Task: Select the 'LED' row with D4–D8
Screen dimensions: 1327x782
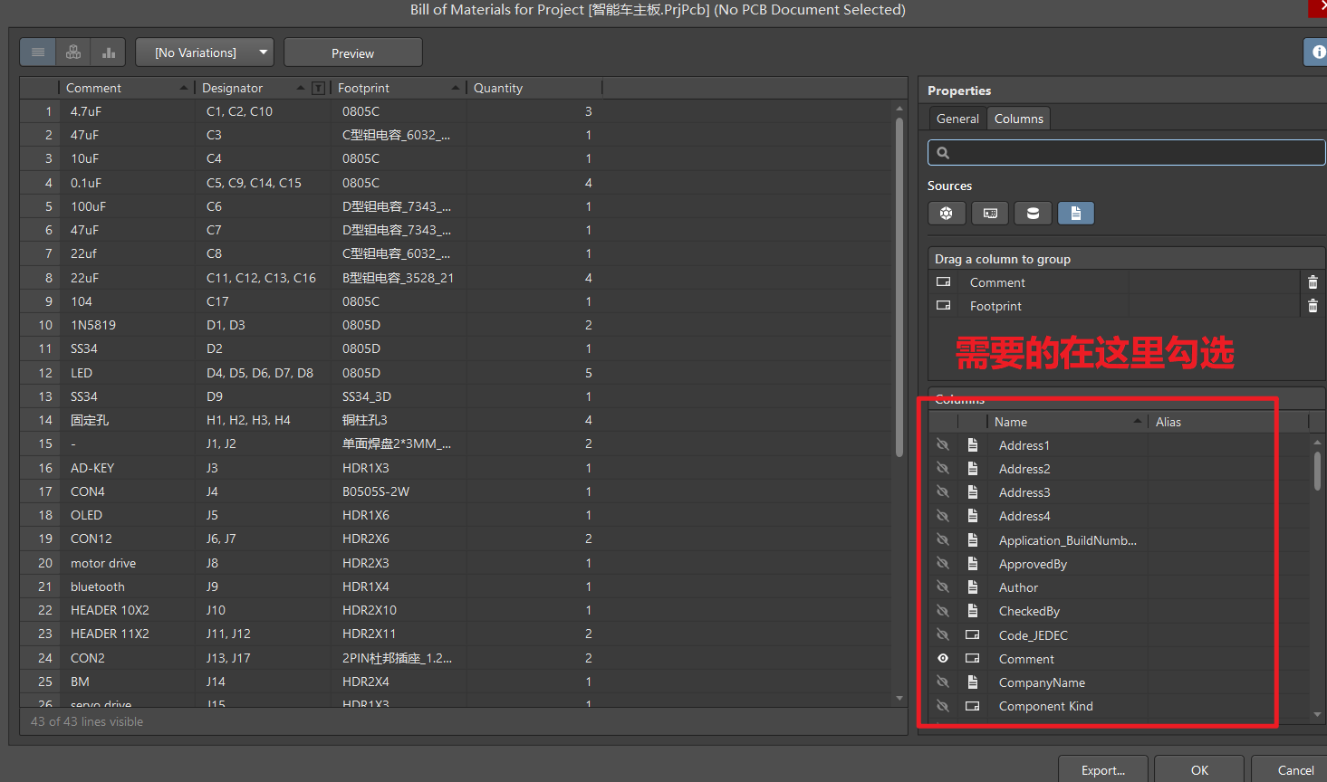Action: 457,373
